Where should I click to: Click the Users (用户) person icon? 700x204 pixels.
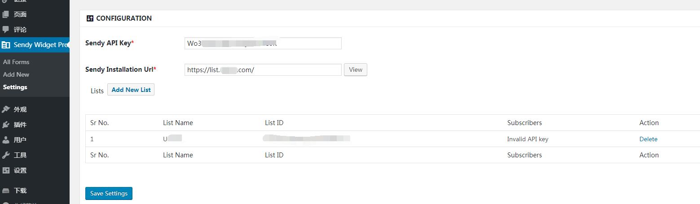[x=6, y=140]
